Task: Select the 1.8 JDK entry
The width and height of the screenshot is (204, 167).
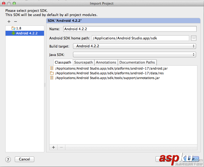Action: (x=25, y=28)
